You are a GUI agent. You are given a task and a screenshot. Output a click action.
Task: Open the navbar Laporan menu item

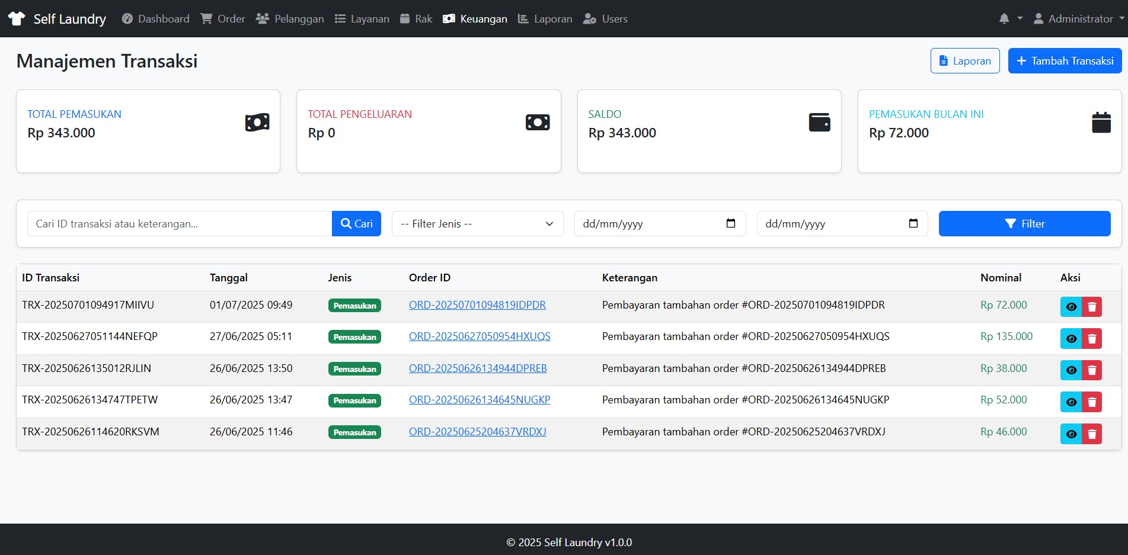click(545, 18)
